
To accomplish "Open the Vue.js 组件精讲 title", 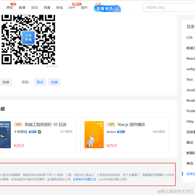I will 131,124.
